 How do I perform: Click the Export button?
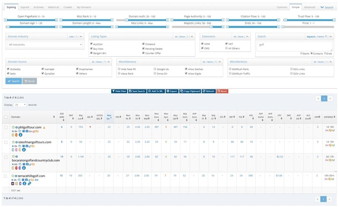click(x=172, y=91)
